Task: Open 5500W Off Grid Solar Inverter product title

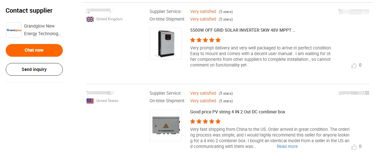Action: click(243, 30)
